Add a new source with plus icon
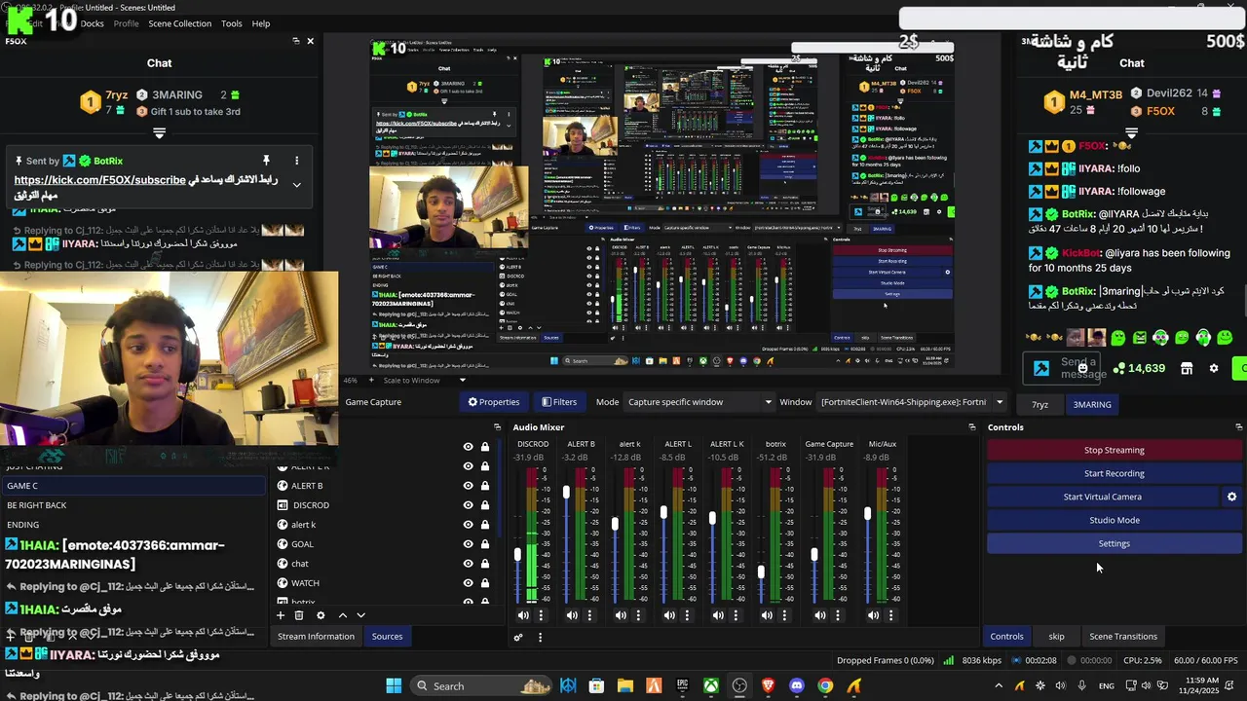 [281, 615]
